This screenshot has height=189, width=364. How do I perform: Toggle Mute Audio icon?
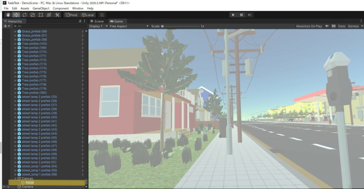(327, 26)
